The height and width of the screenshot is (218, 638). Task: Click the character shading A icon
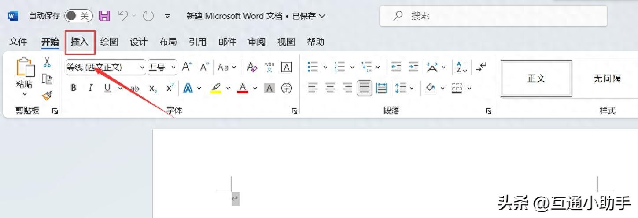[269, 89]
